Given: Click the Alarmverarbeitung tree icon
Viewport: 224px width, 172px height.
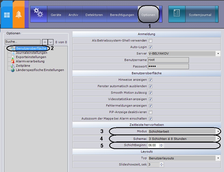Looking at the screenshot, I should pyautogui.click(x=13, y=62).
